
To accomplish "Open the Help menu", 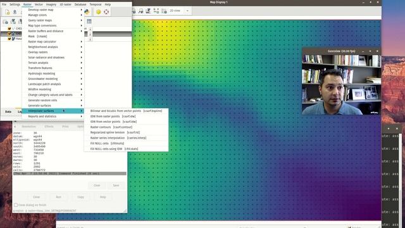I will 108,4.
